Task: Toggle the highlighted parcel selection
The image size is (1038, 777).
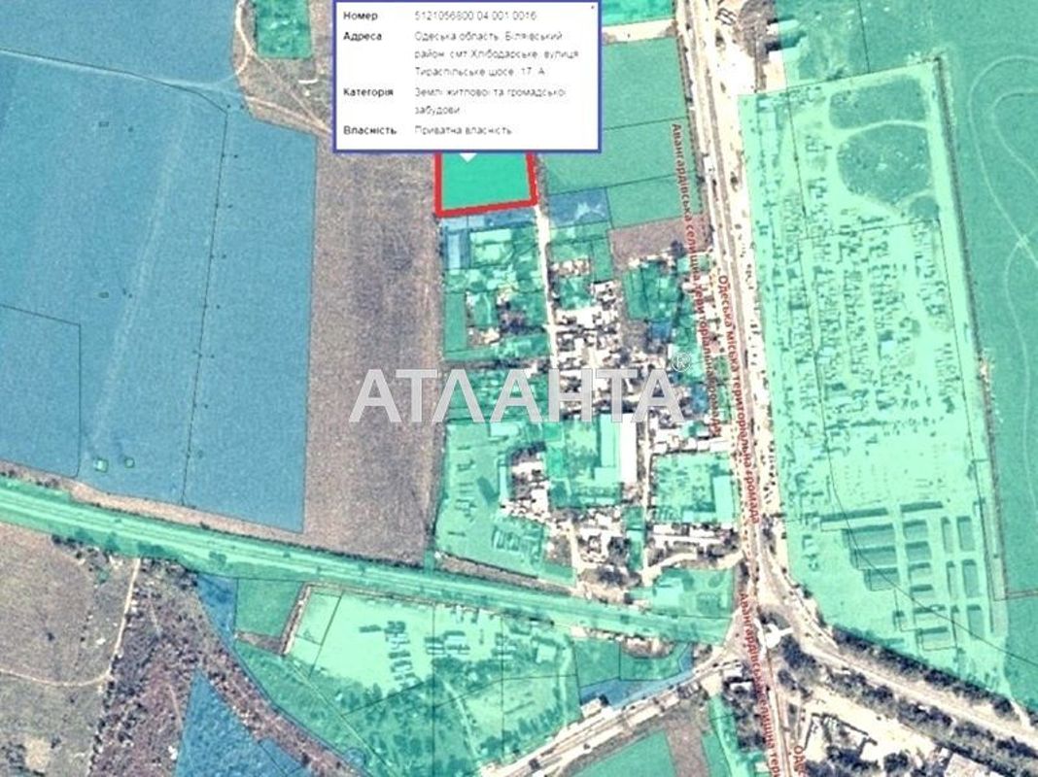Action: 486,185
